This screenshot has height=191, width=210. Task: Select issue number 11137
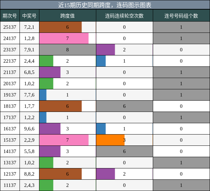10,185
